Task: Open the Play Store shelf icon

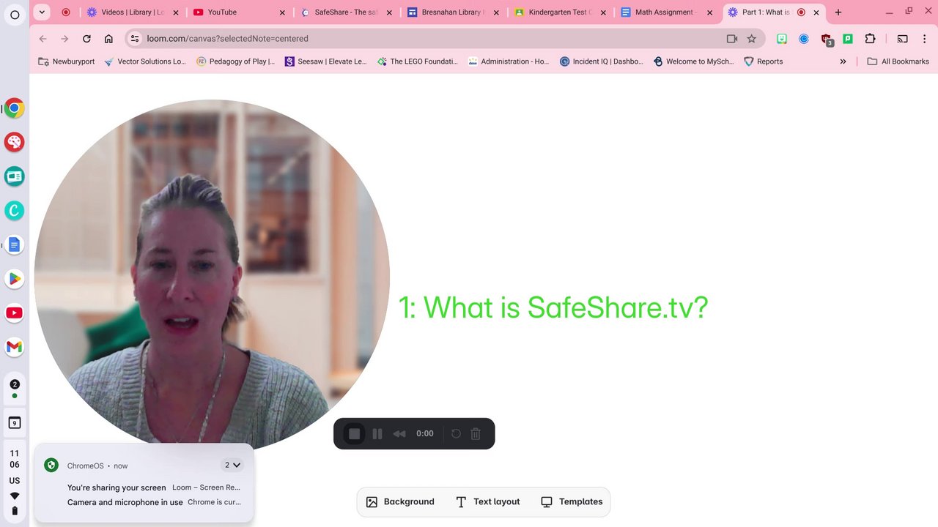Action: coord(14,279)
